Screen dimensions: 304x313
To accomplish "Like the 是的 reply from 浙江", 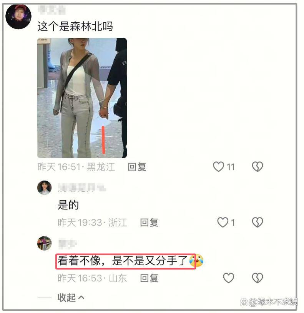I will pyautogui.click(x=223, y=222).
